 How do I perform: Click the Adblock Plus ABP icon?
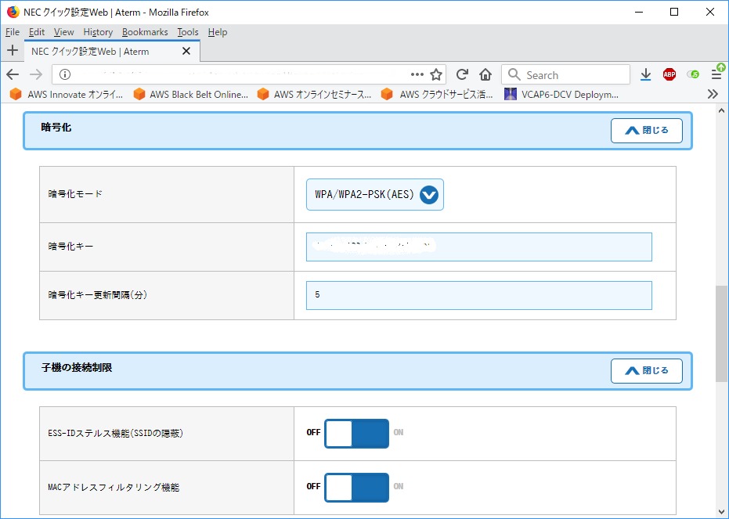pos(669,74)
